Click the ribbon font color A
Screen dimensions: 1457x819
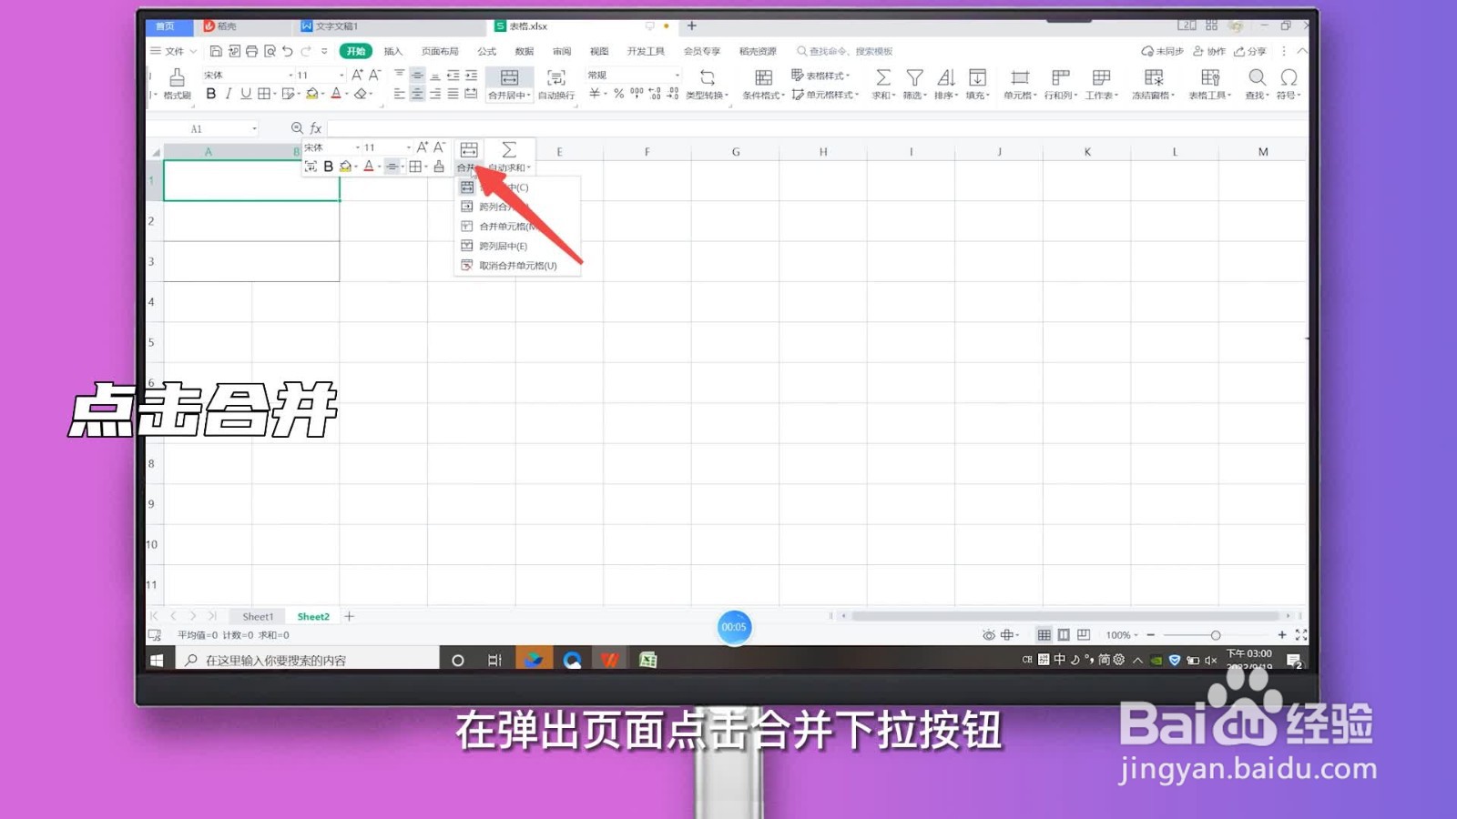tap(336, 94)
